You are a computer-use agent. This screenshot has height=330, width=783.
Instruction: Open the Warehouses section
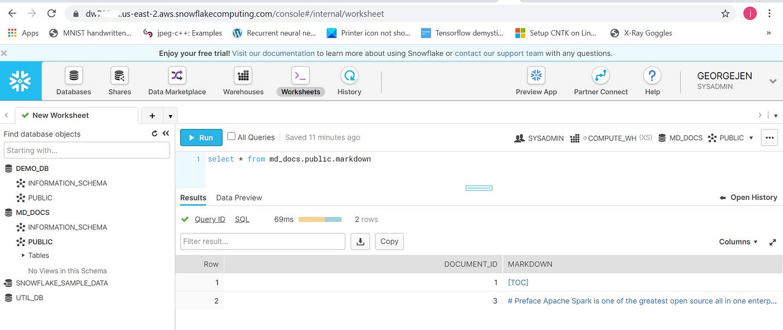(243, 82)
